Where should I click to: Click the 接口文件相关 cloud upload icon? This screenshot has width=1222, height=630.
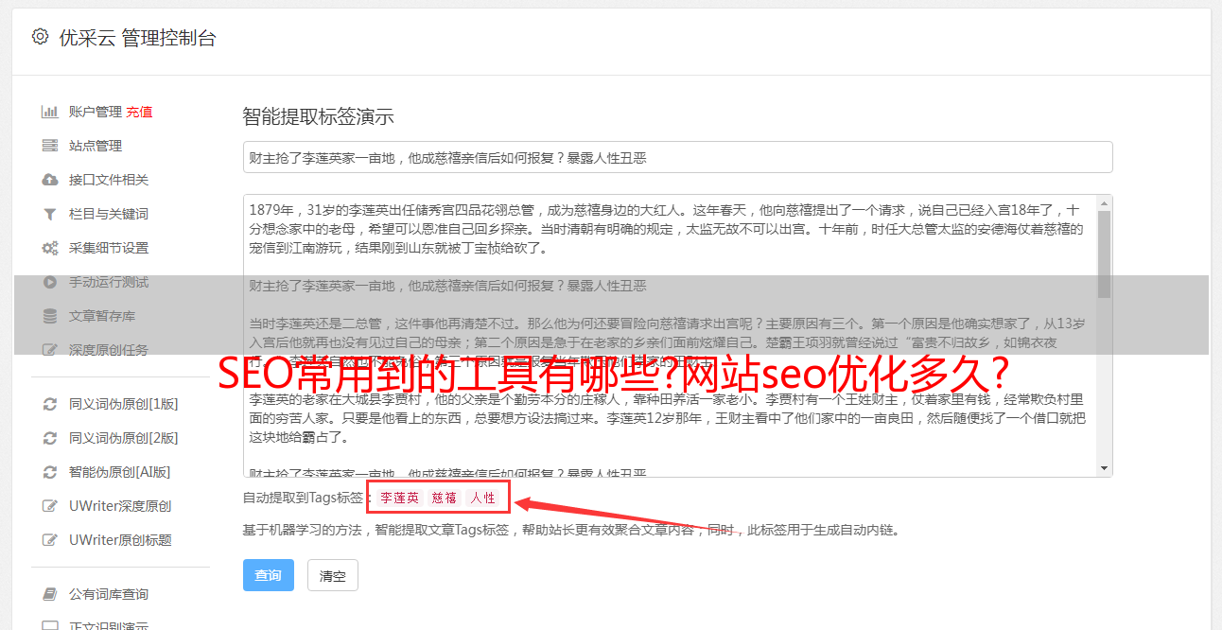pos(50,180)
